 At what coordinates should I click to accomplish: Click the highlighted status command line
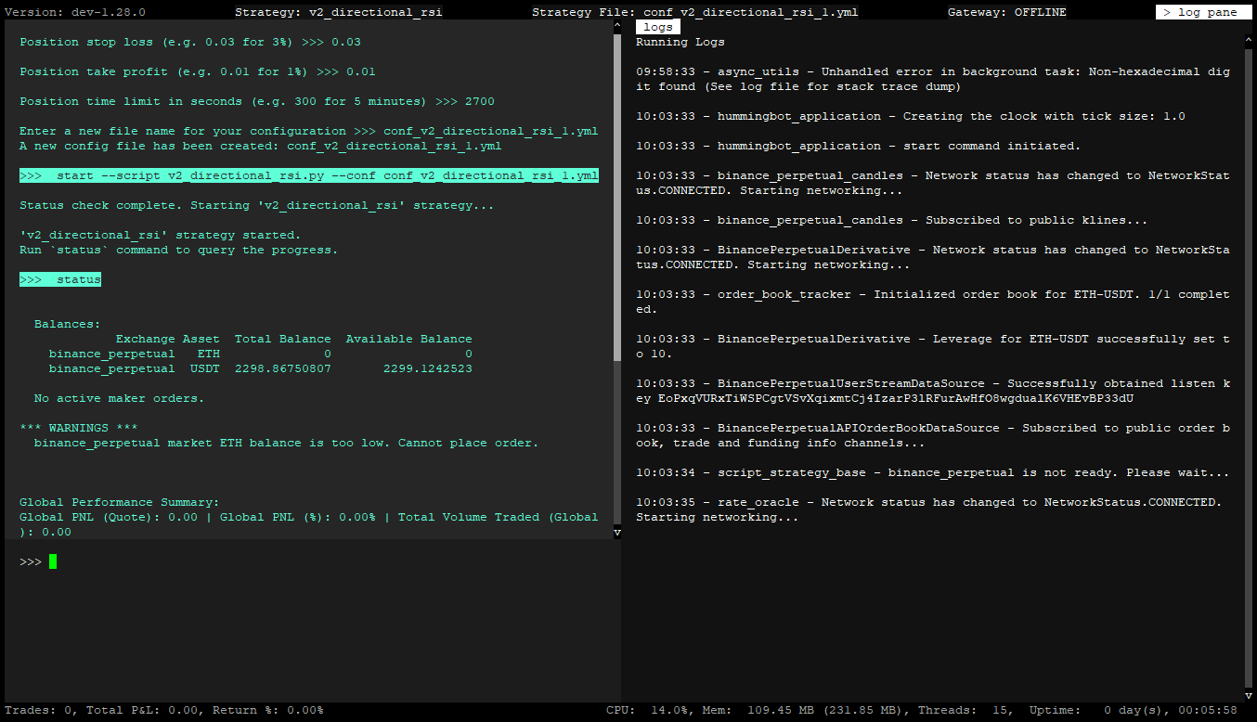click(x=60, y=279)
